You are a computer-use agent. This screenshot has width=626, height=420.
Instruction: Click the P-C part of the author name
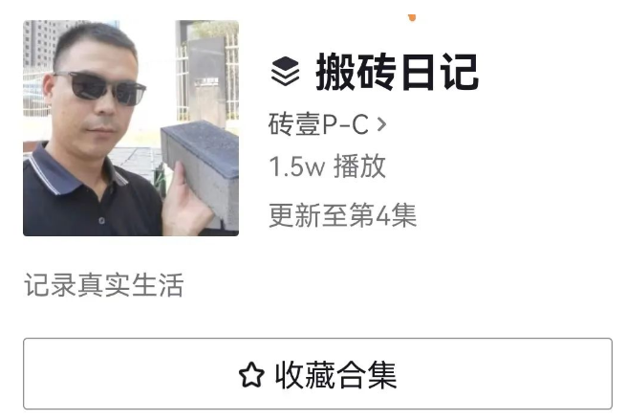click(345, 124)
